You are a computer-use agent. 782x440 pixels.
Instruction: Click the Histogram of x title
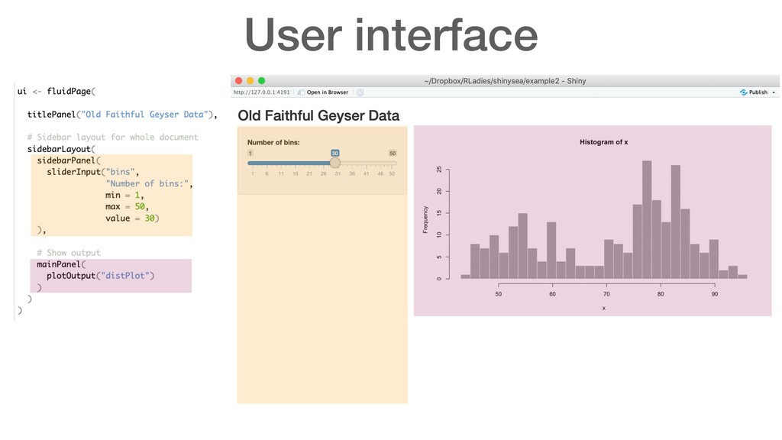603,142
